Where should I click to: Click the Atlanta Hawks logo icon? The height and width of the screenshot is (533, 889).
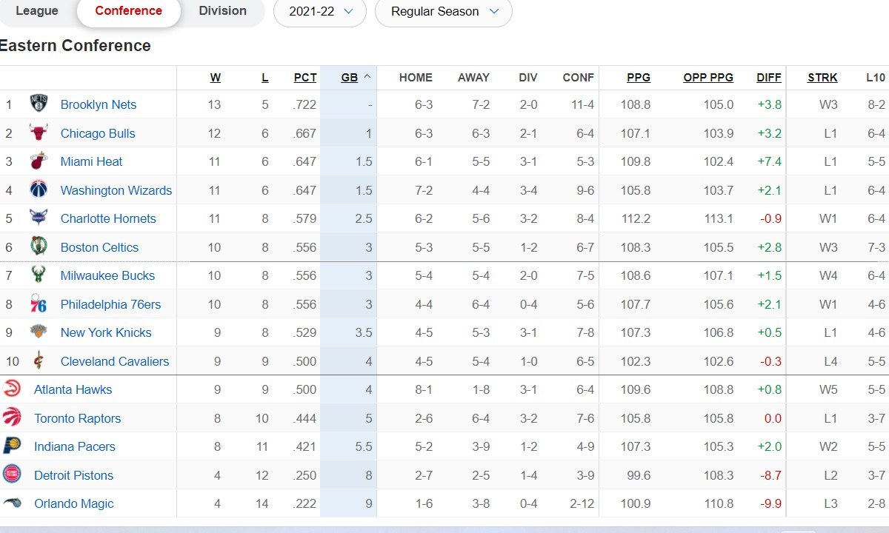pos(12,389)
